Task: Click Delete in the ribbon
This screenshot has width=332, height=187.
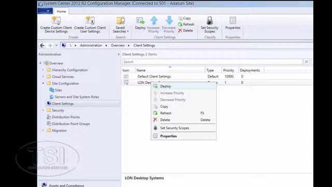Action: [186, 31]
